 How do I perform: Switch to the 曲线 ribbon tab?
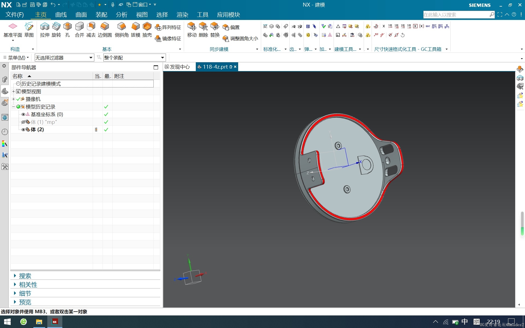click(x=61, y=14)
